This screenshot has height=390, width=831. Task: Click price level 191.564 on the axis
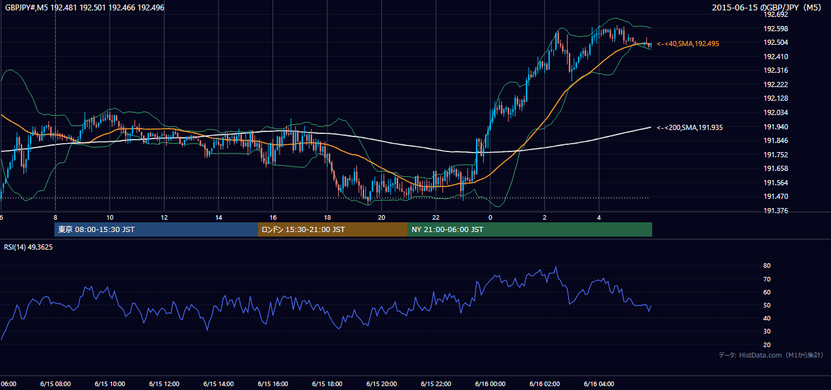(x=775, y=183)
